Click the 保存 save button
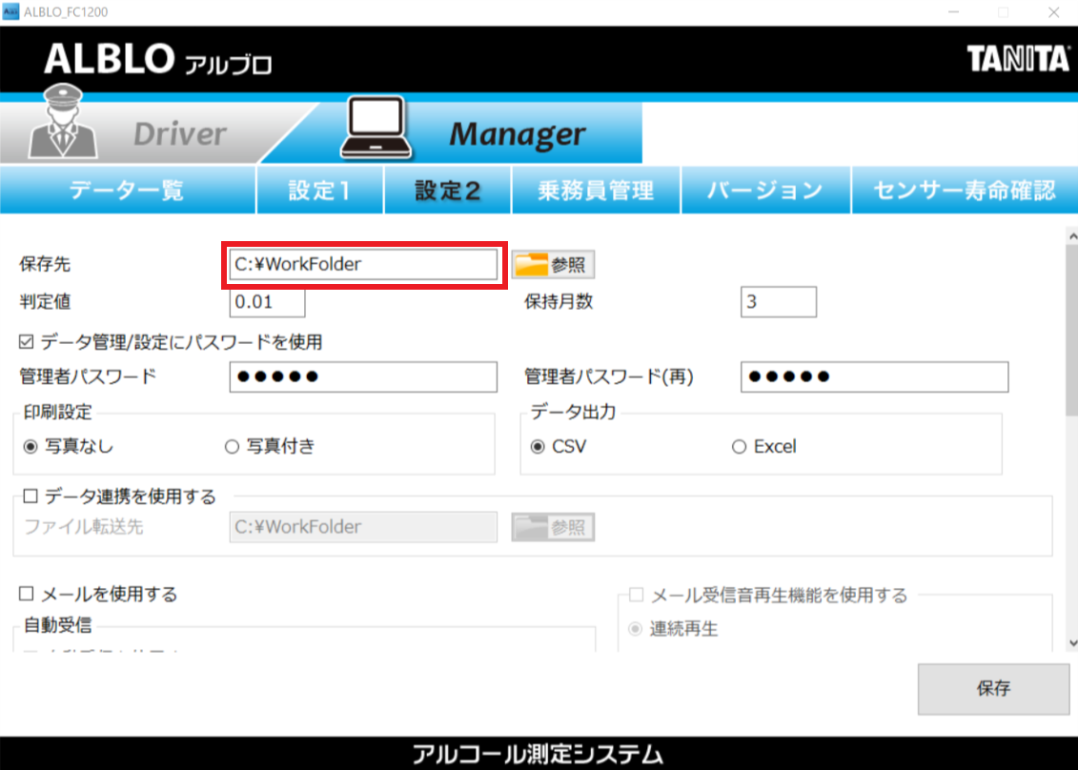The image size is (1078, 770). click(x=993, y=690)
